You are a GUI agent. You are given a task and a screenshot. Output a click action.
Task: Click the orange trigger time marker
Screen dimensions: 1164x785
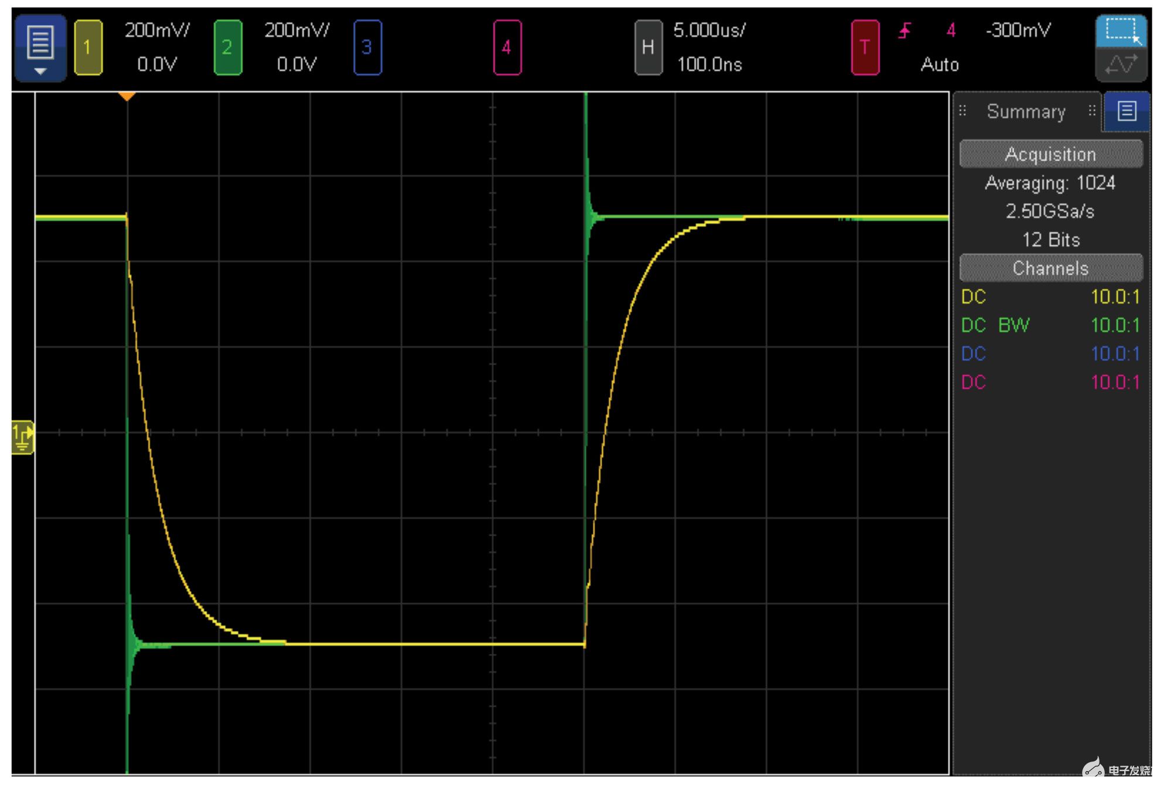[x=127, y=96]
